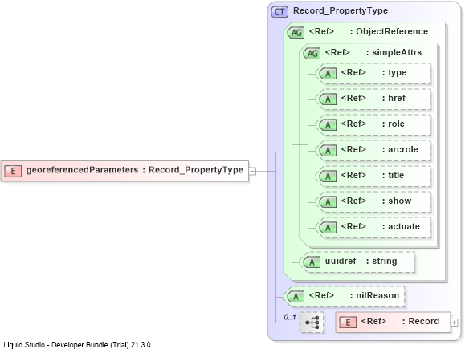Click the A icon of href attribute

pyautogui.click(x=328, y=99)
